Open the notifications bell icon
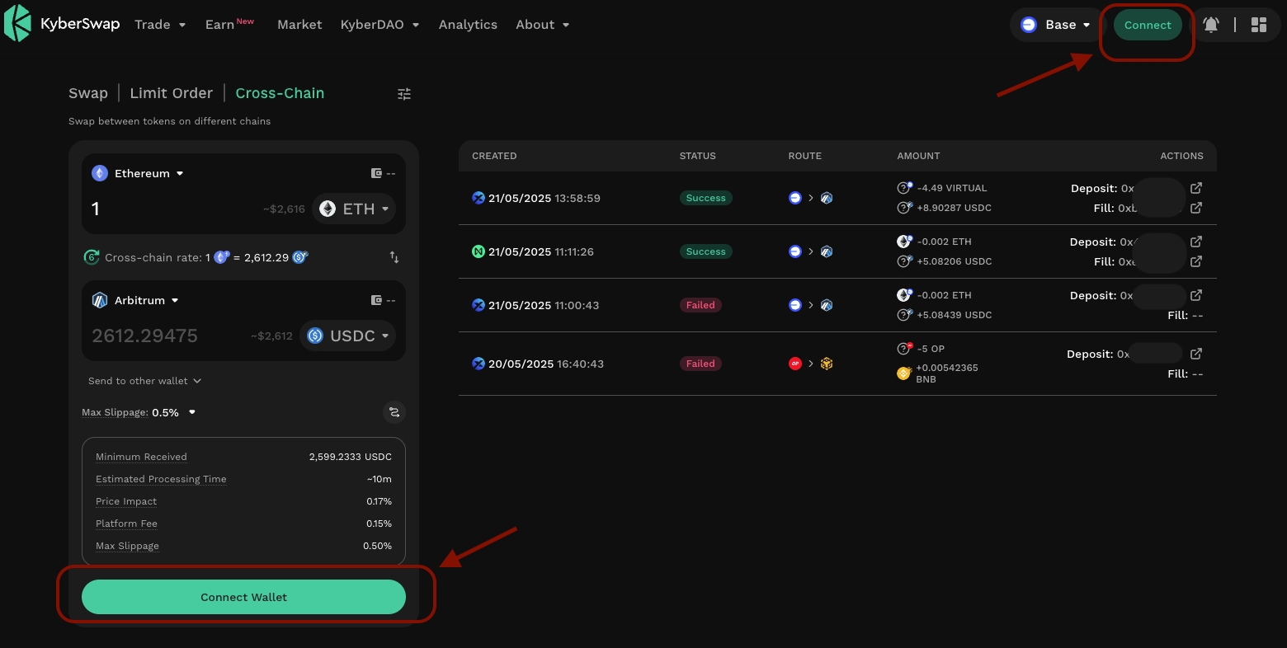This screenshot has width=1287, height=648. click(1210, 25)
